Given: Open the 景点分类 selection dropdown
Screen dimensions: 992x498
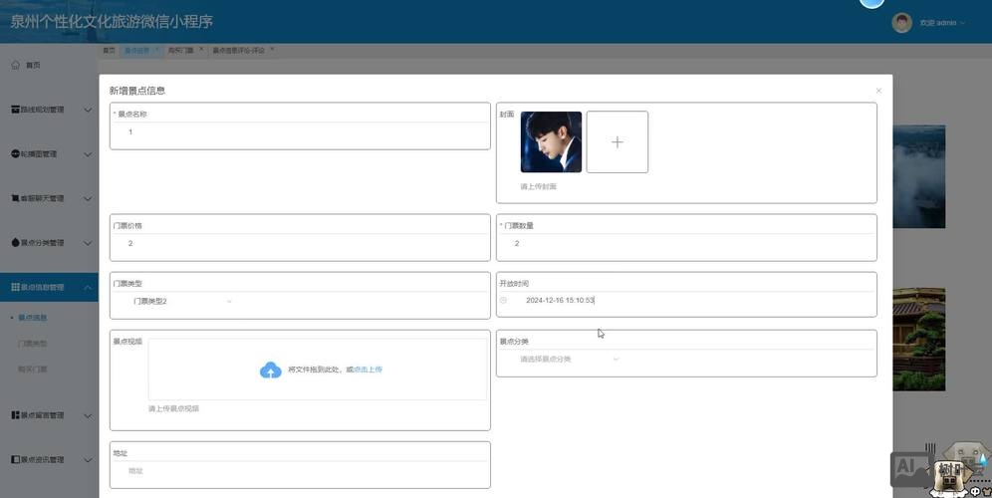Looking at the screenshot, I should tap(569, 359).
